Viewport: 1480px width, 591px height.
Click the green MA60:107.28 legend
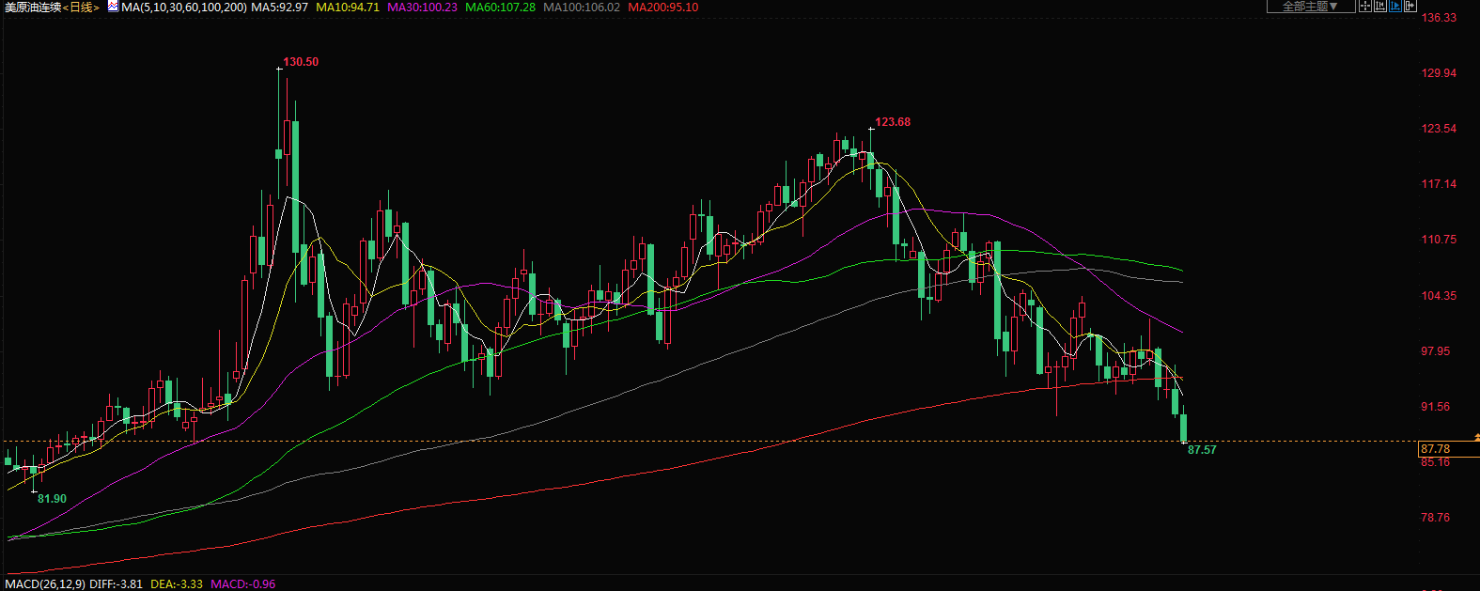500,8
